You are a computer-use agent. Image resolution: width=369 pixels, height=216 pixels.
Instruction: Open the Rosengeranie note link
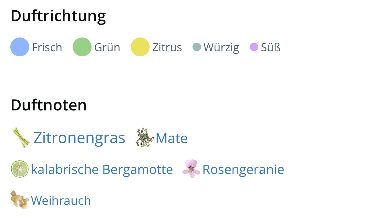coord(243,169)
